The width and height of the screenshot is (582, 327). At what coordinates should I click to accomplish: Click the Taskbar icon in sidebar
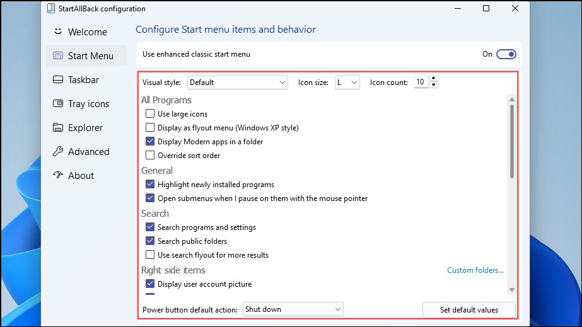point(58,80)
